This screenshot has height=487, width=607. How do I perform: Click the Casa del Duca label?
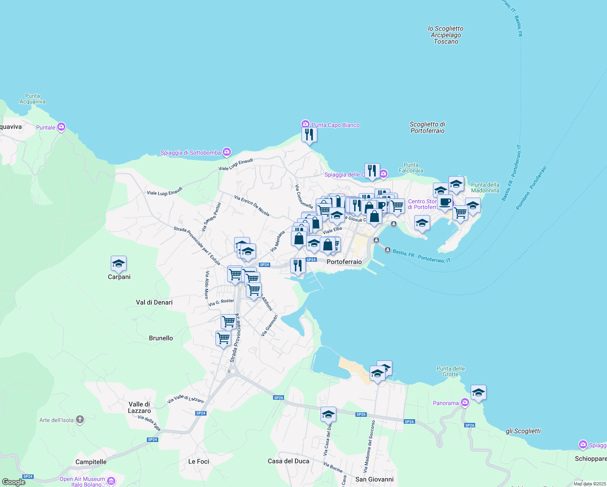[288, 461]
